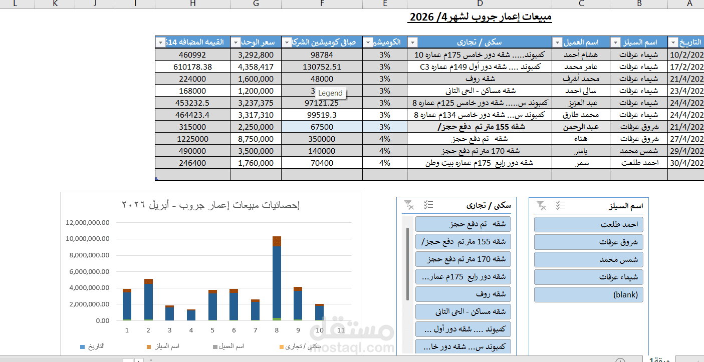704x362 pixels.
Task: Click the tallest chart bar at category 8
Action: pos(277,278)
